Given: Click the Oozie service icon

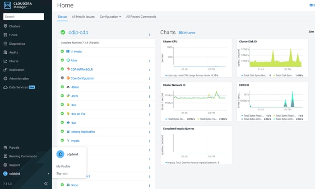Looking at the screenshot, I should click(68, 185).
